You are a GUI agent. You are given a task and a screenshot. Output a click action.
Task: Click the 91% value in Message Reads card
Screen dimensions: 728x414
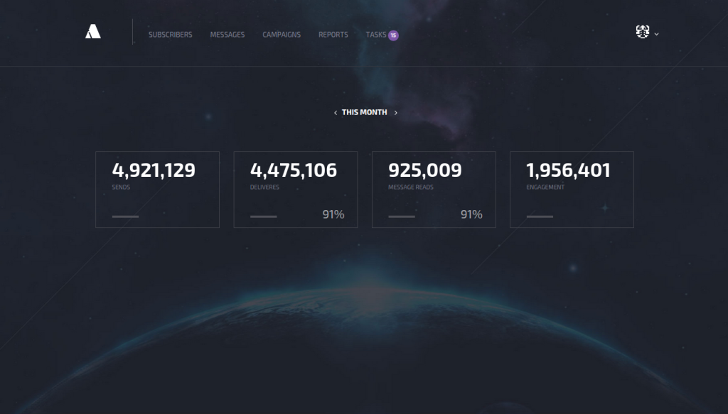(x=471, y=214)
